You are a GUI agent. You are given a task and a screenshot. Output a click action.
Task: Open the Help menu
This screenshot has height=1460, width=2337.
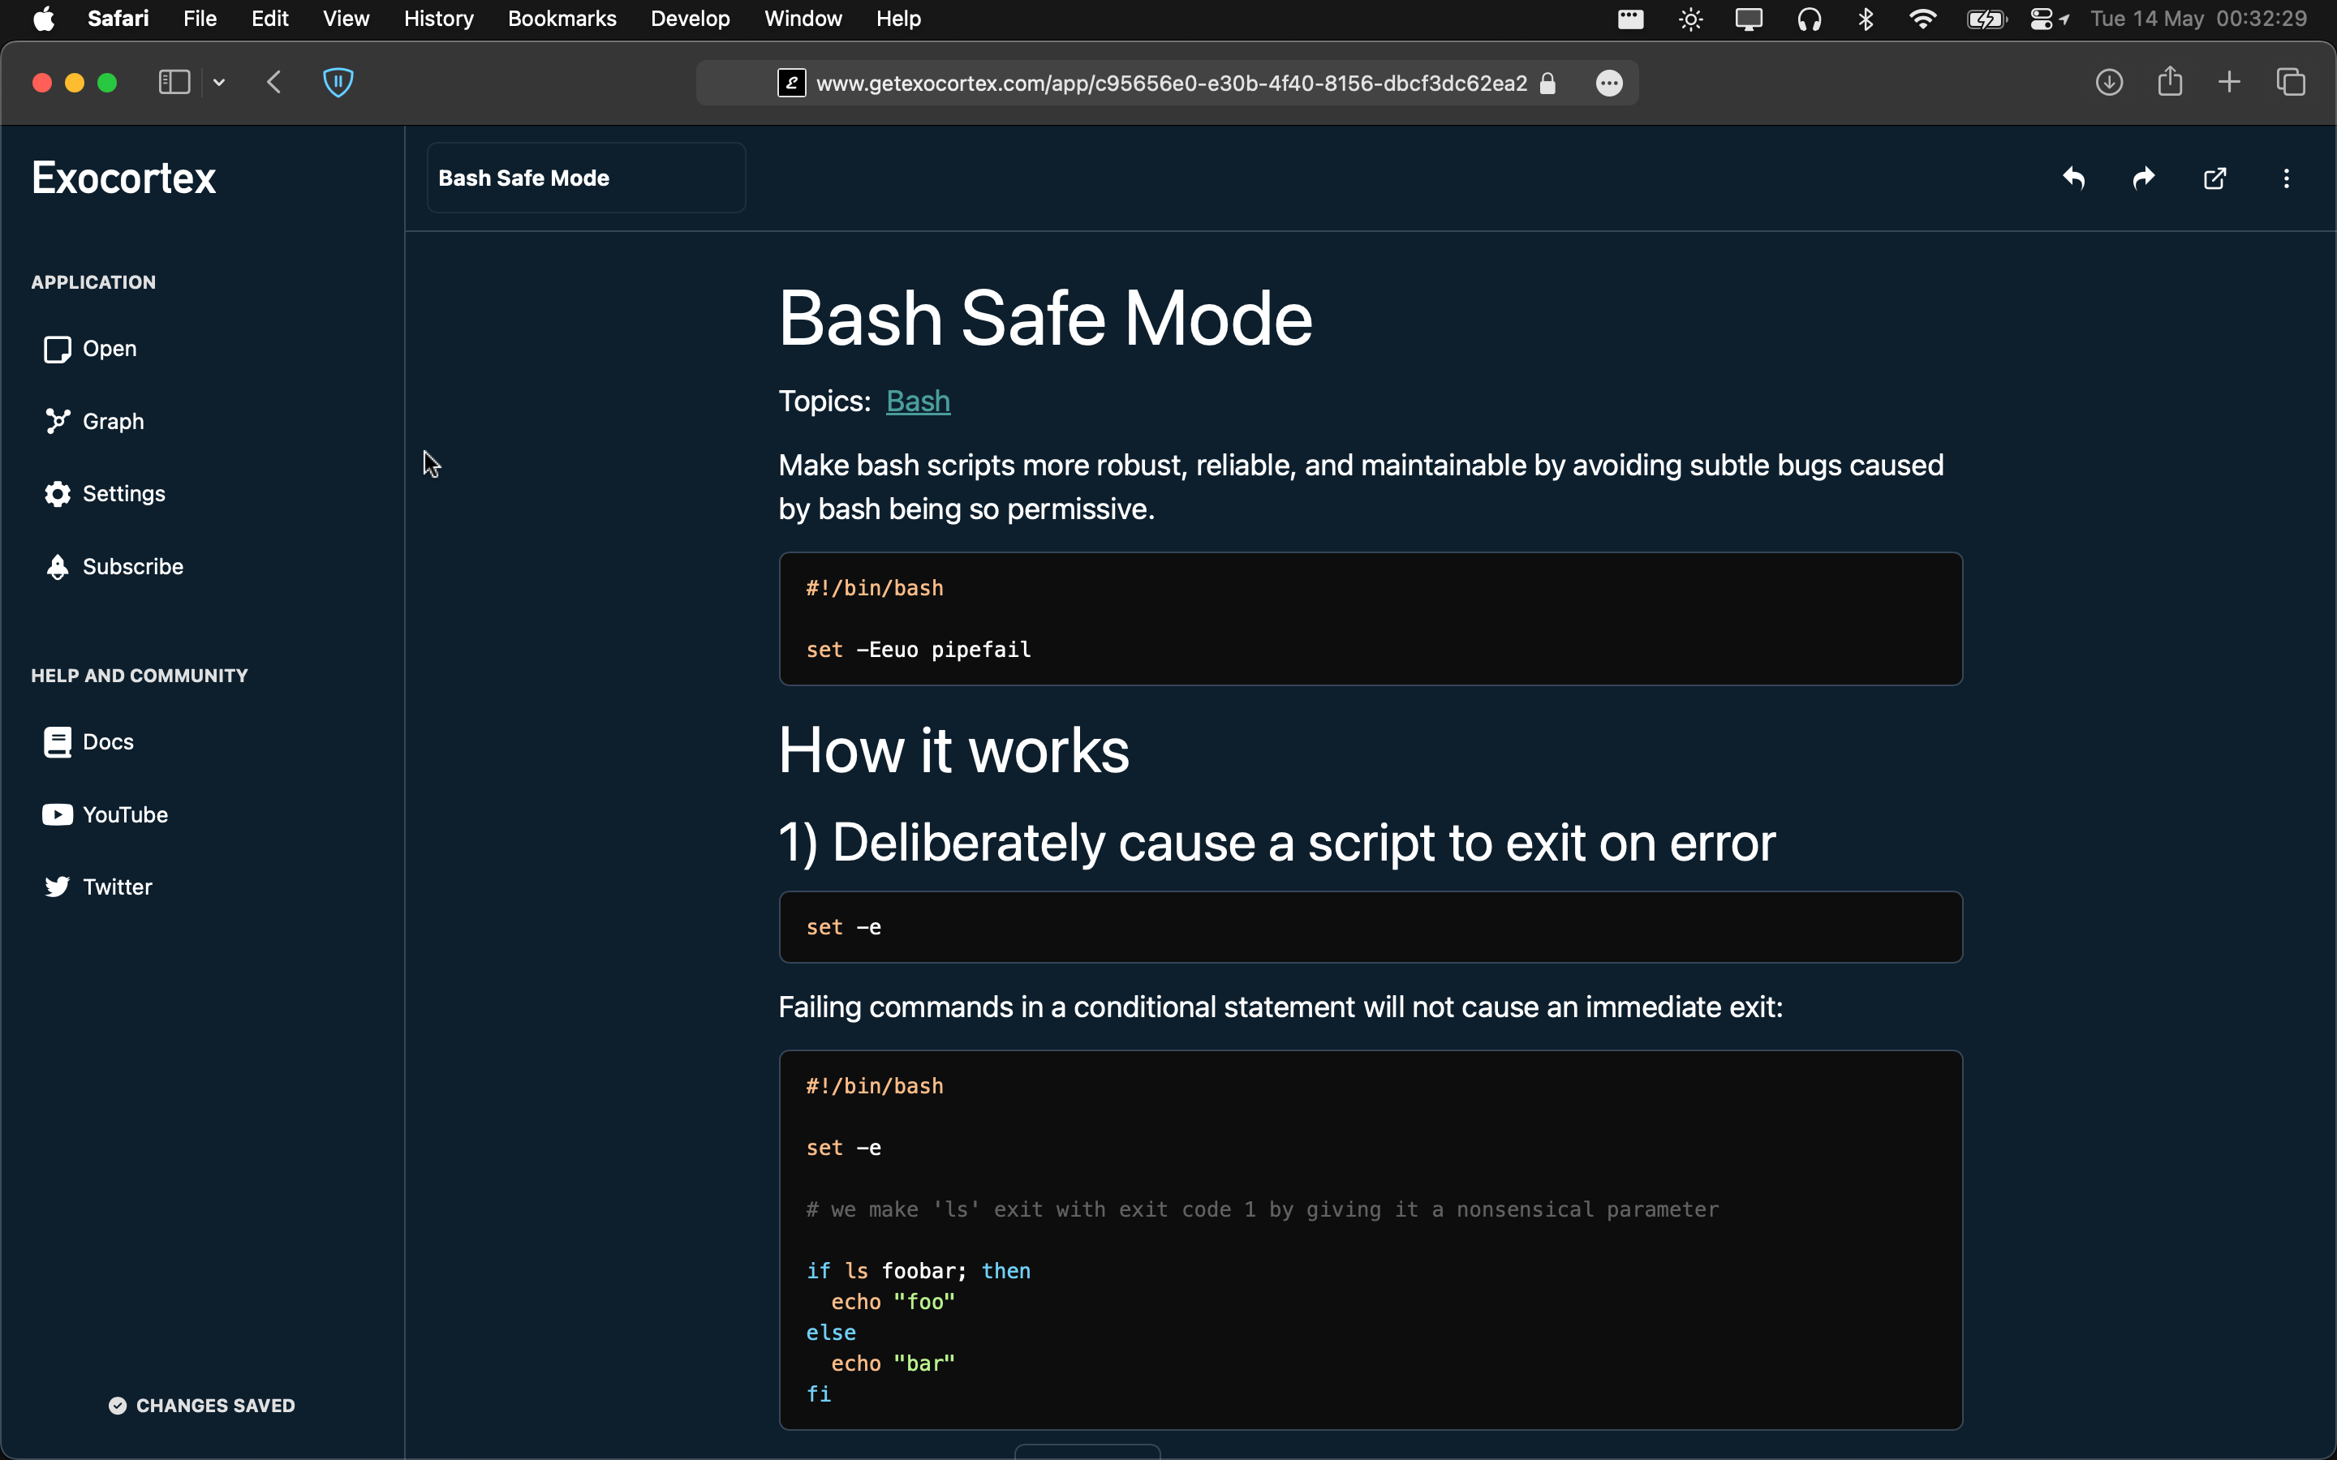click(898, 19)
